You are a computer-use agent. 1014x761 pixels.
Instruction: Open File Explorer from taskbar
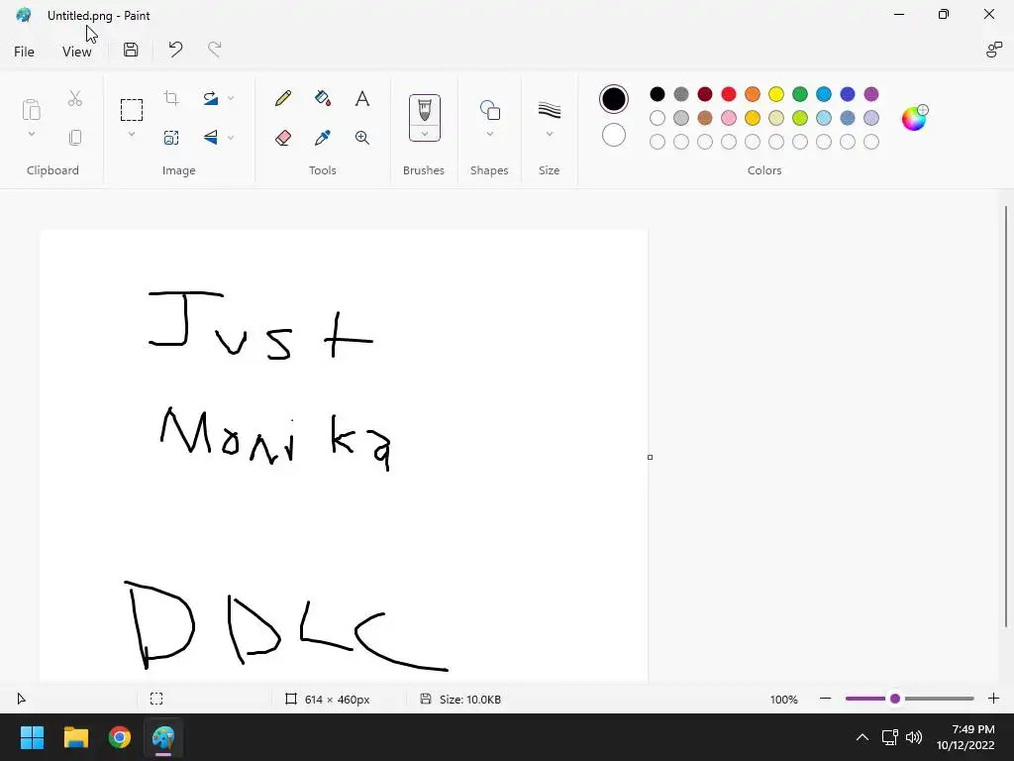[x=75, y=737]
